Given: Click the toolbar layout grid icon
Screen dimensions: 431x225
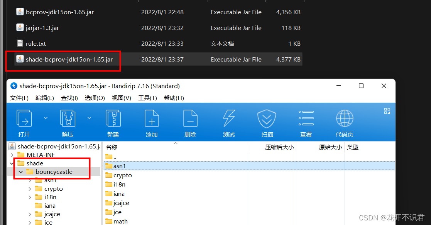Looking at the screenshot, I should click(387, 111).
